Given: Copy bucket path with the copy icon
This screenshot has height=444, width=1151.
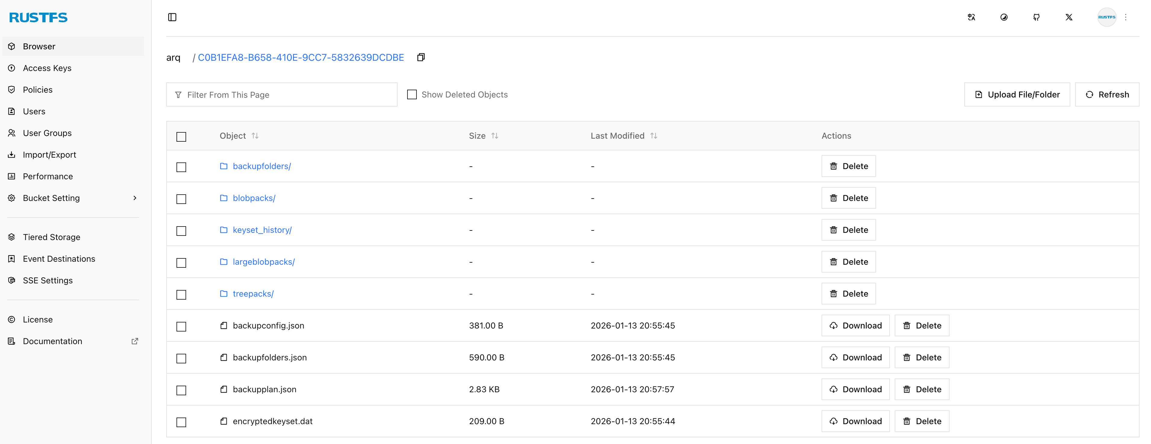Looking at the screenshot, I should point(420,57).
